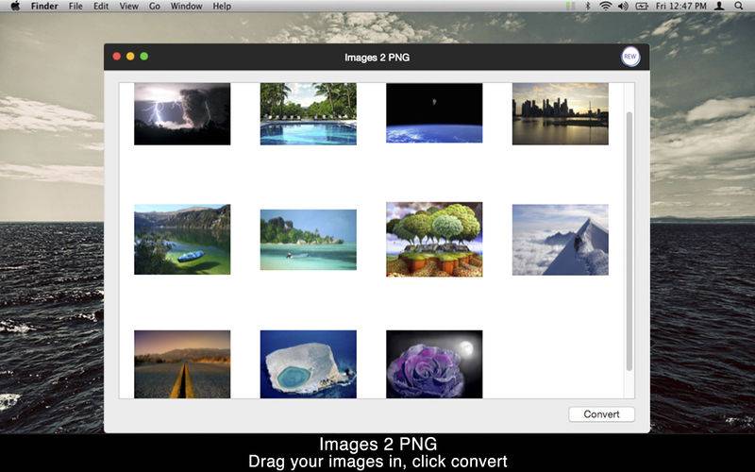Open Spotlight search magnifier
Screen dimensions: 755x472
tap(738, 6)
